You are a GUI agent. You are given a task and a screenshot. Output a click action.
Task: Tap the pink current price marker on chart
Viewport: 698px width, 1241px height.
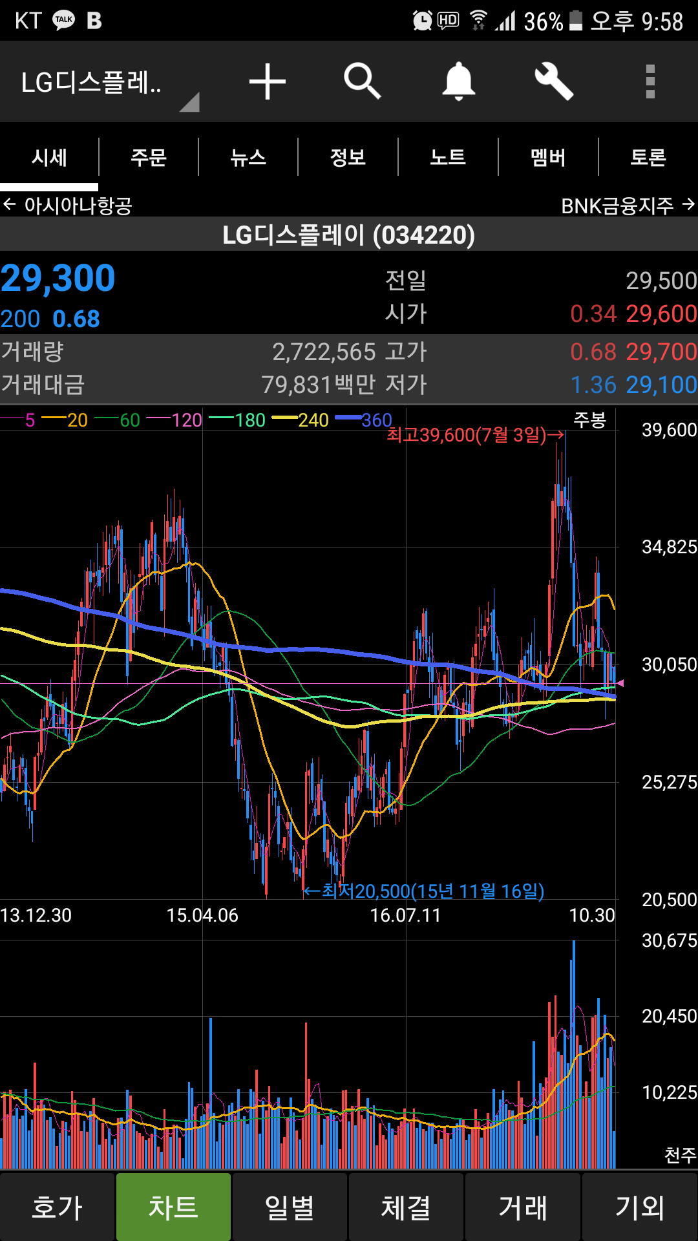pyautogui.click(x=620, y=683)
